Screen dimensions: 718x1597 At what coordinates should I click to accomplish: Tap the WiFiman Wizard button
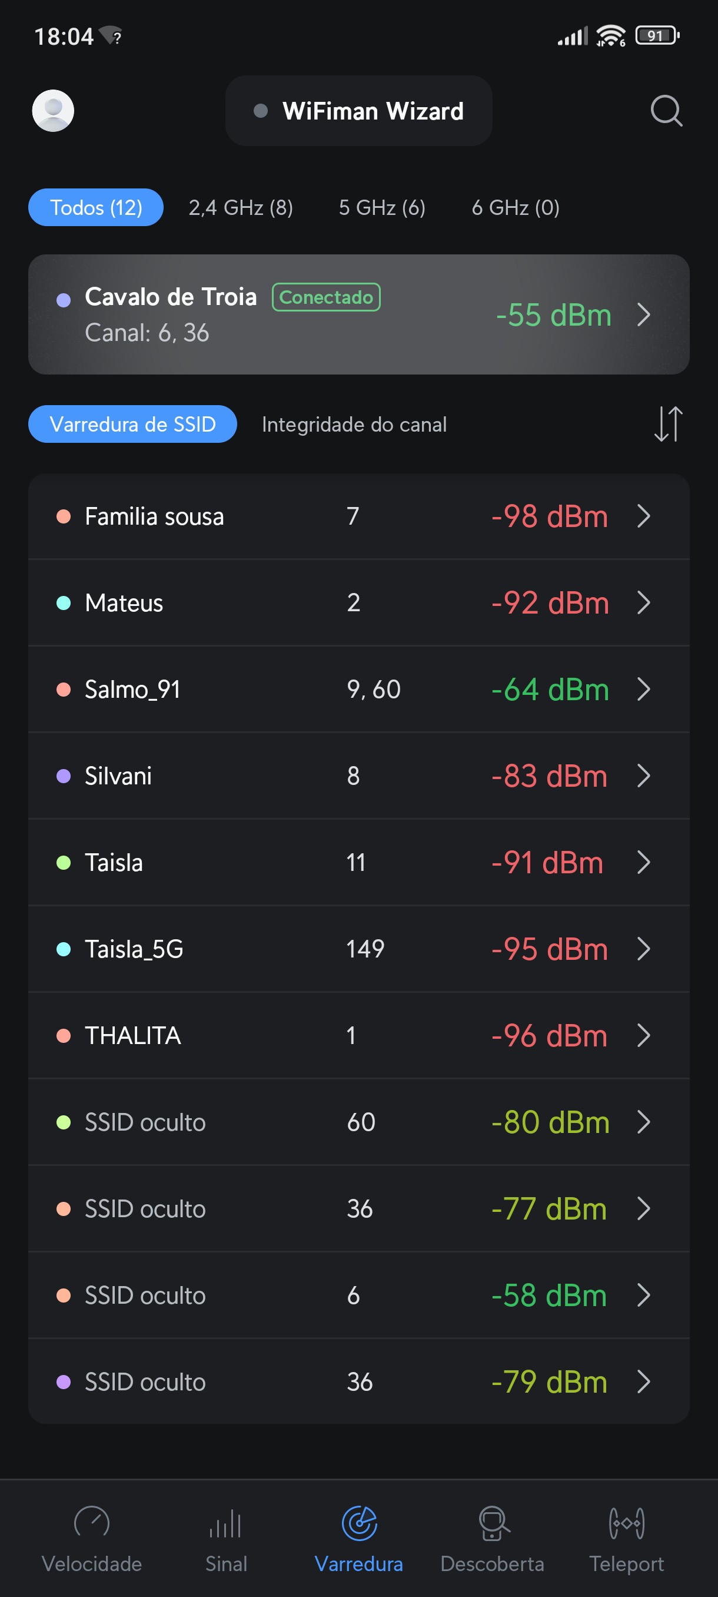tap(358, 111)
